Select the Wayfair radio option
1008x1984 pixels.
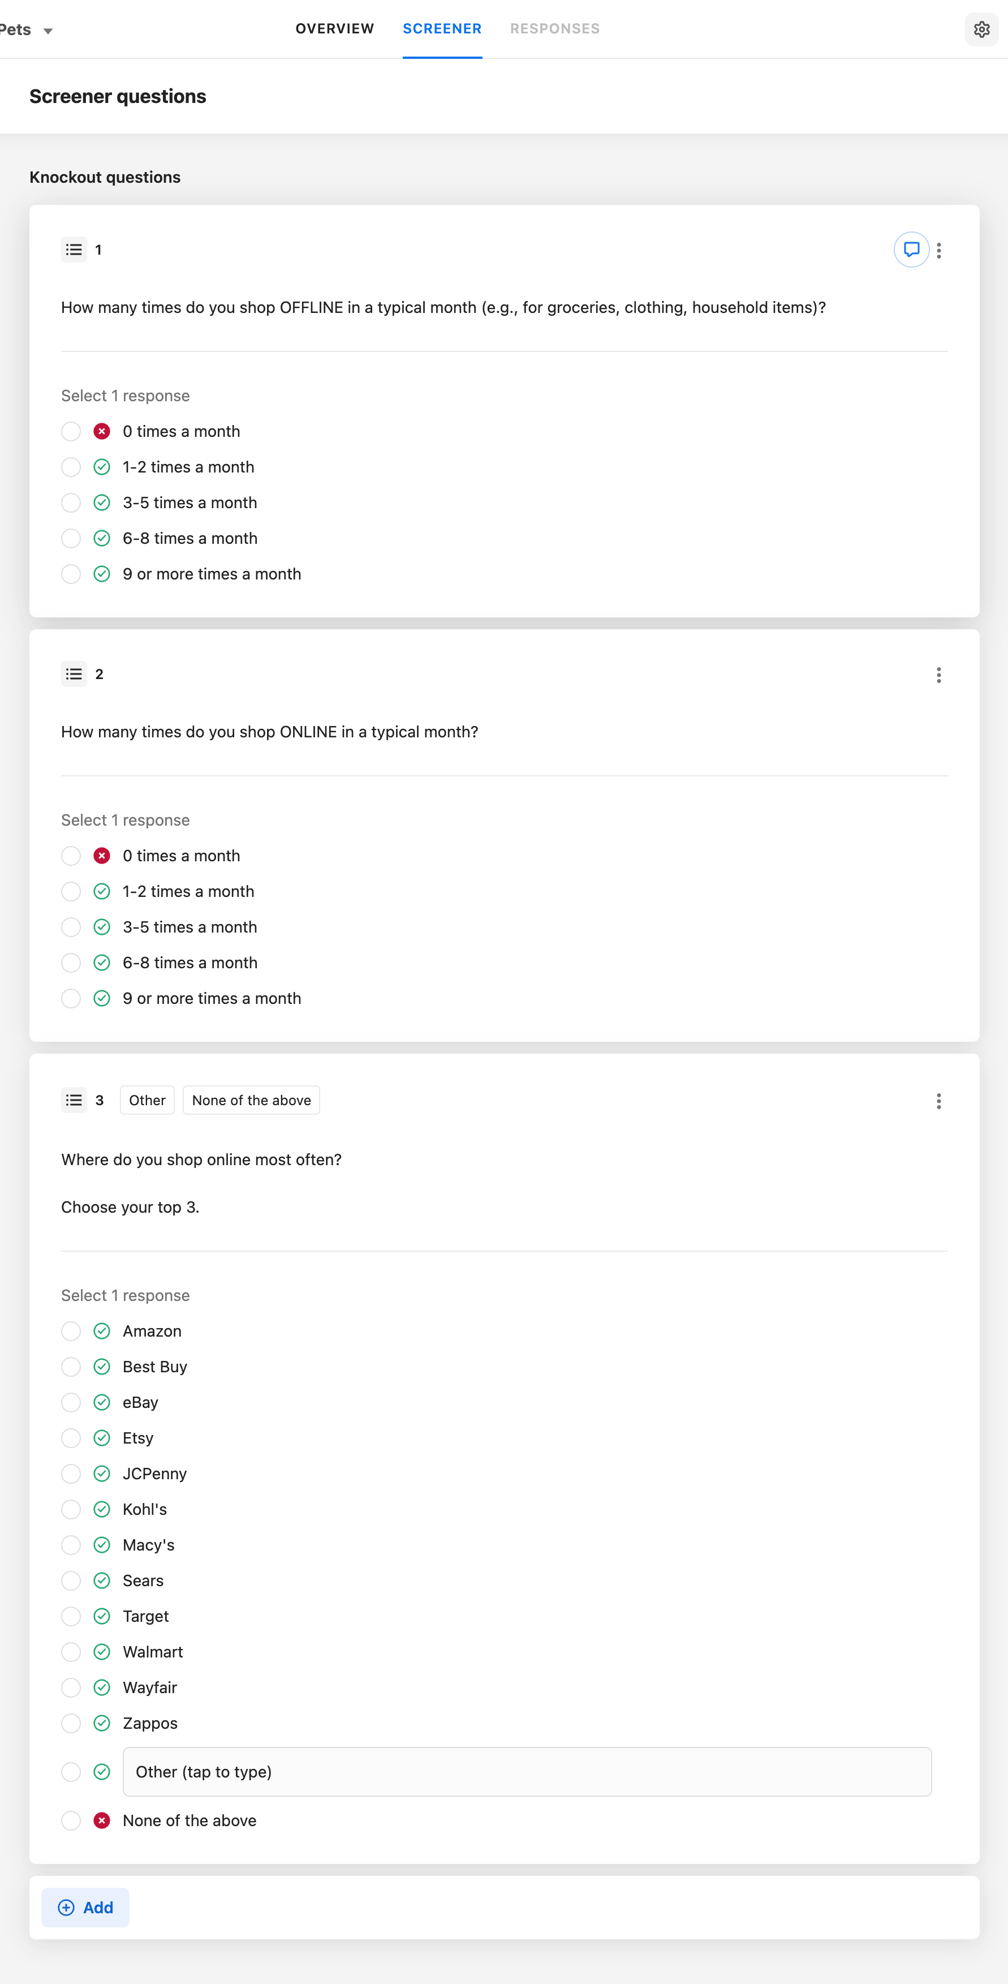(71, 1687)
